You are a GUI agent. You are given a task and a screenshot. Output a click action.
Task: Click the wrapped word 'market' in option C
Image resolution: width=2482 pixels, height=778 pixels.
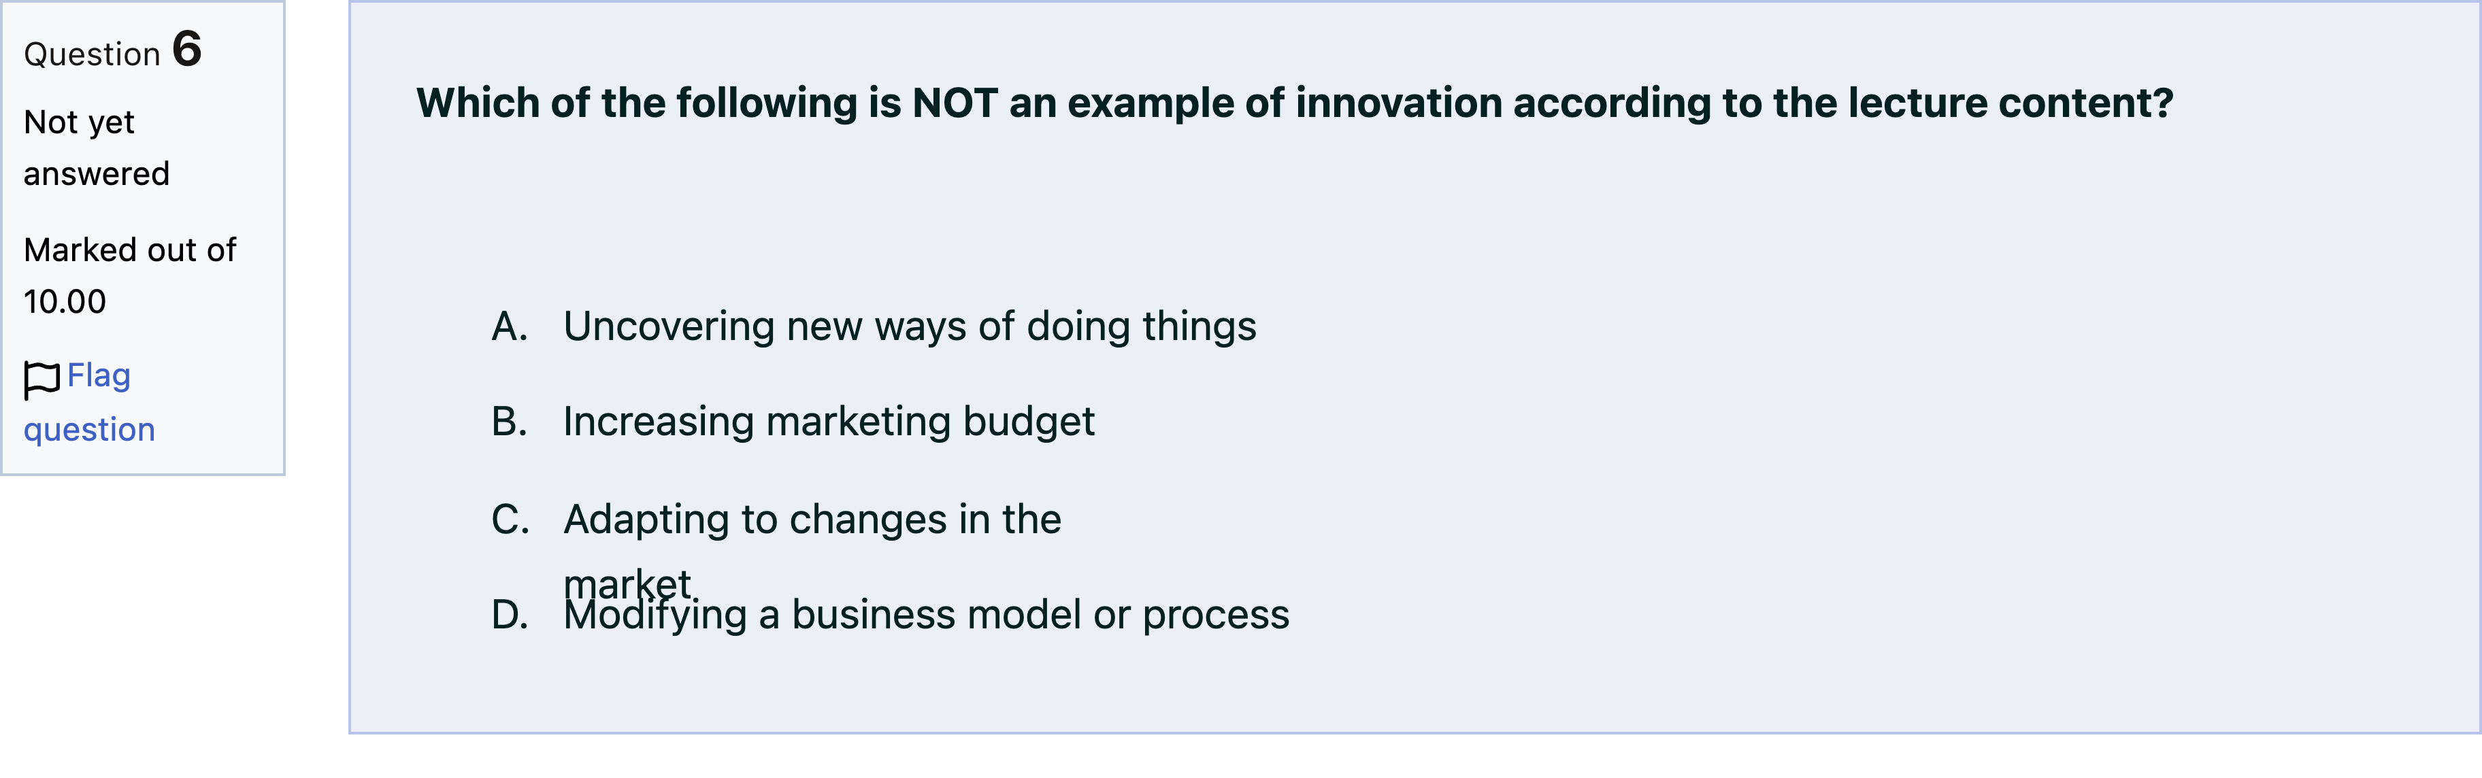point(627,583)
